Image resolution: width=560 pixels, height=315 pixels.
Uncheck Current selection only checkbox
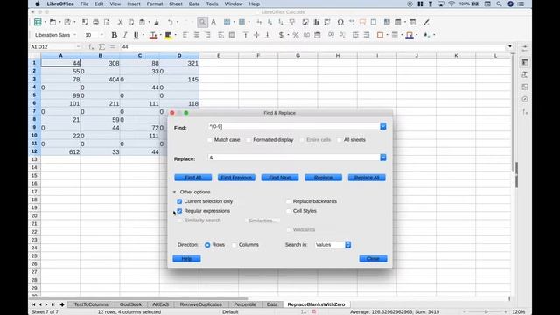point(179,201)
